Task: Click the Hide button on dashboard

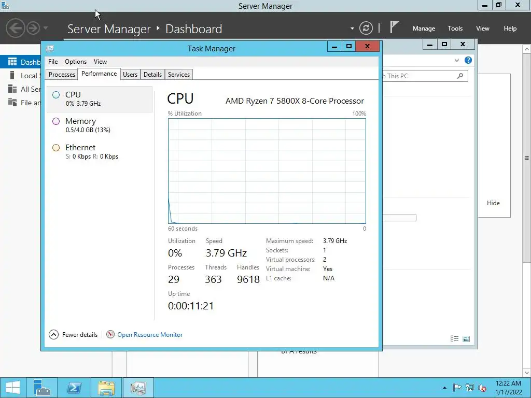Action: pyautogui.click(x=493, y=203)
